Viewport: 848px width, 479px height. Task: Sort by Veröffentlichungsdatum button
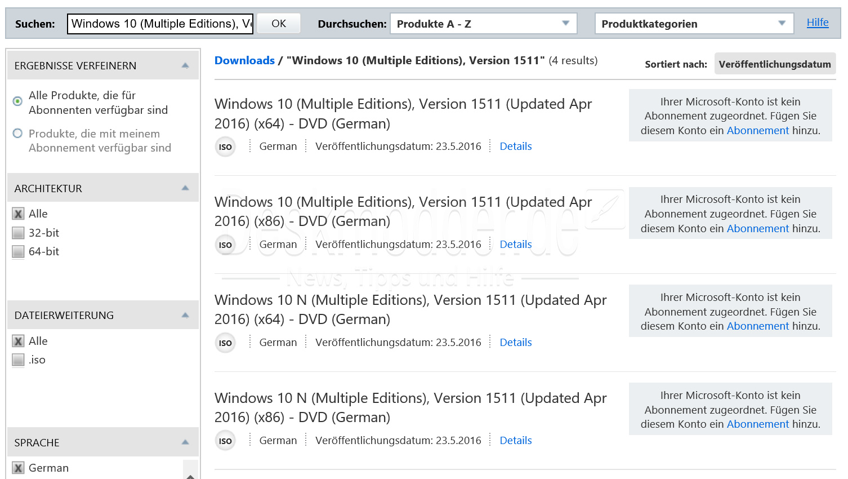tap(775, 64)
